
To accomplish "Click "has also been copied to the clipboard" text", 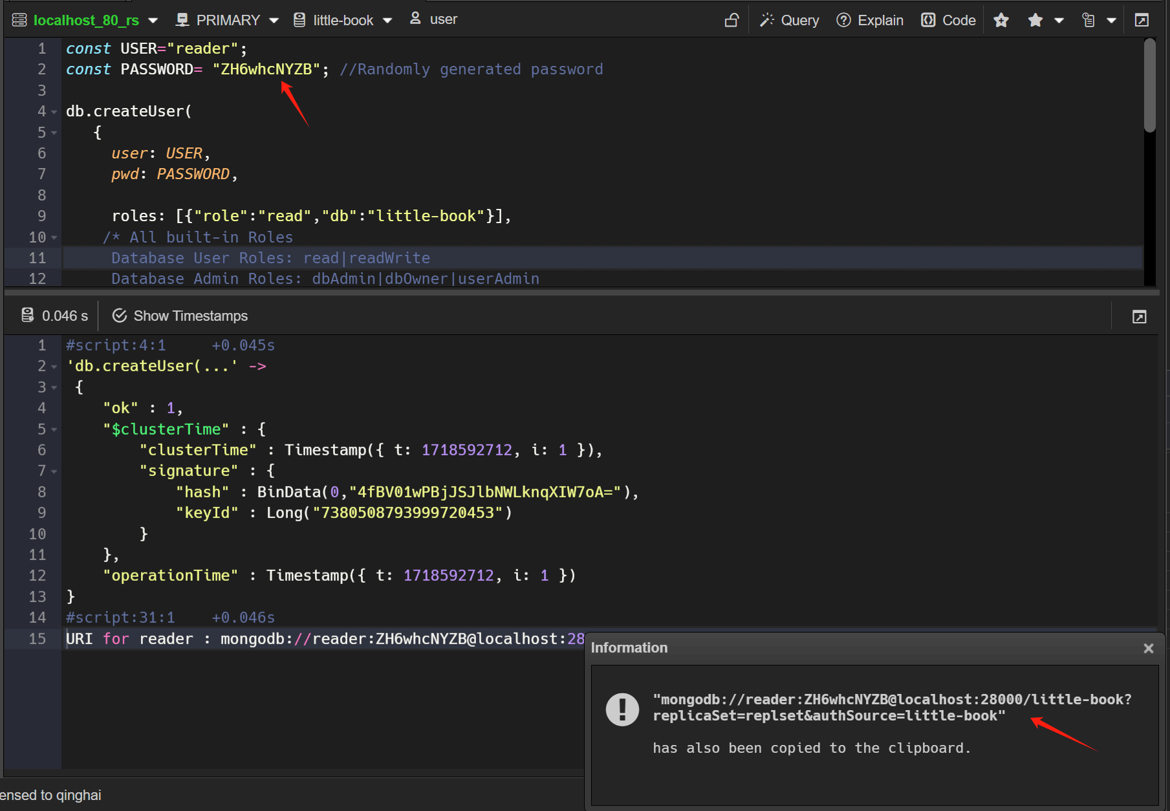I will pyautogui.click(x=811, y=748).
